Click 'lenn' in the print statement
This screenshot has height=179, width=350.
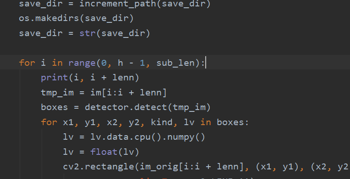[x=123, y=78]
